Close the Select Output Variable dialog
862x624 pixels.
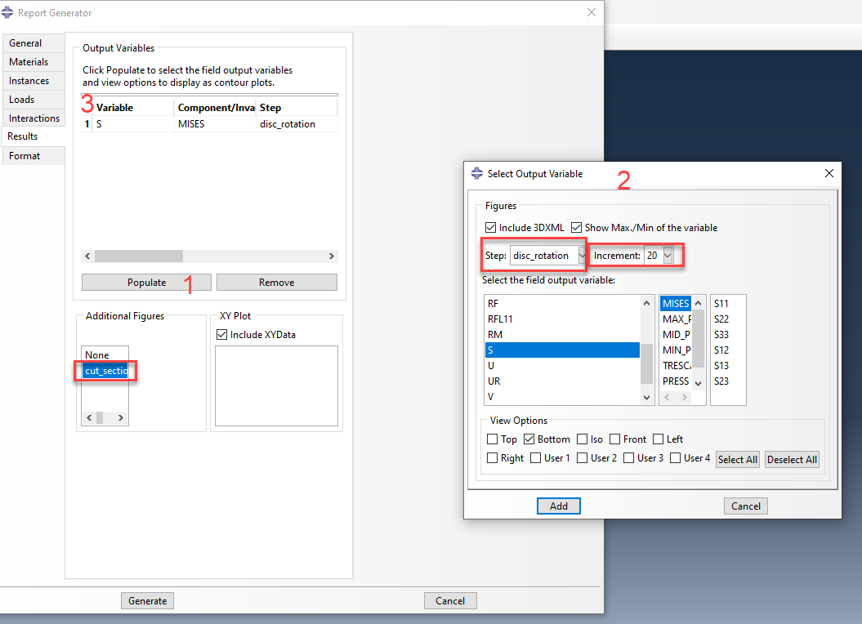click(829, 173)
